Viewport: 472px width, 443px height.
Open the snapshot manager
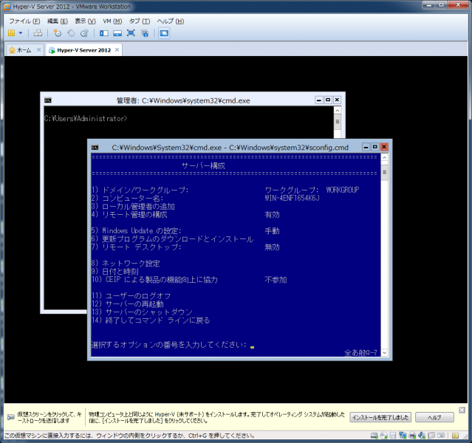tap(85, 33)
